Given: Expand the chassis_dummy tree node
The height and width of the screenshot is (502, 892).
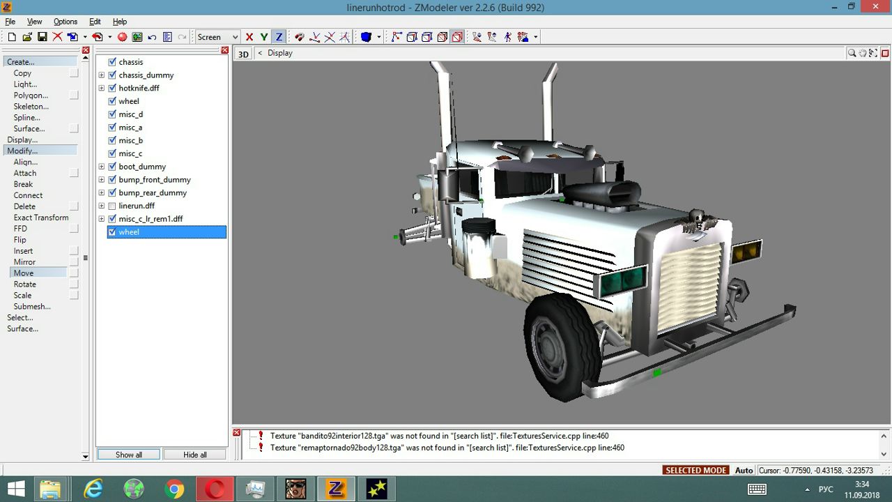Looking at the screenshot, I should tap(102, 75).
